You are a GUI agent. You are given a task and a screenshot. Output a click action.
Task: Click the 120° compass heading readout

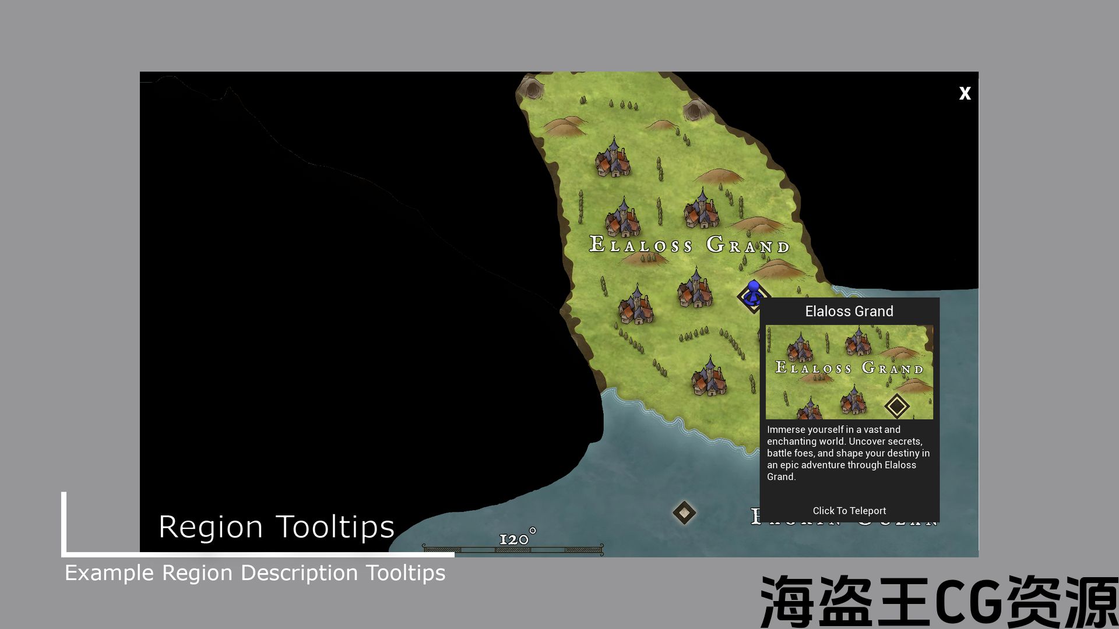[517, 539]
